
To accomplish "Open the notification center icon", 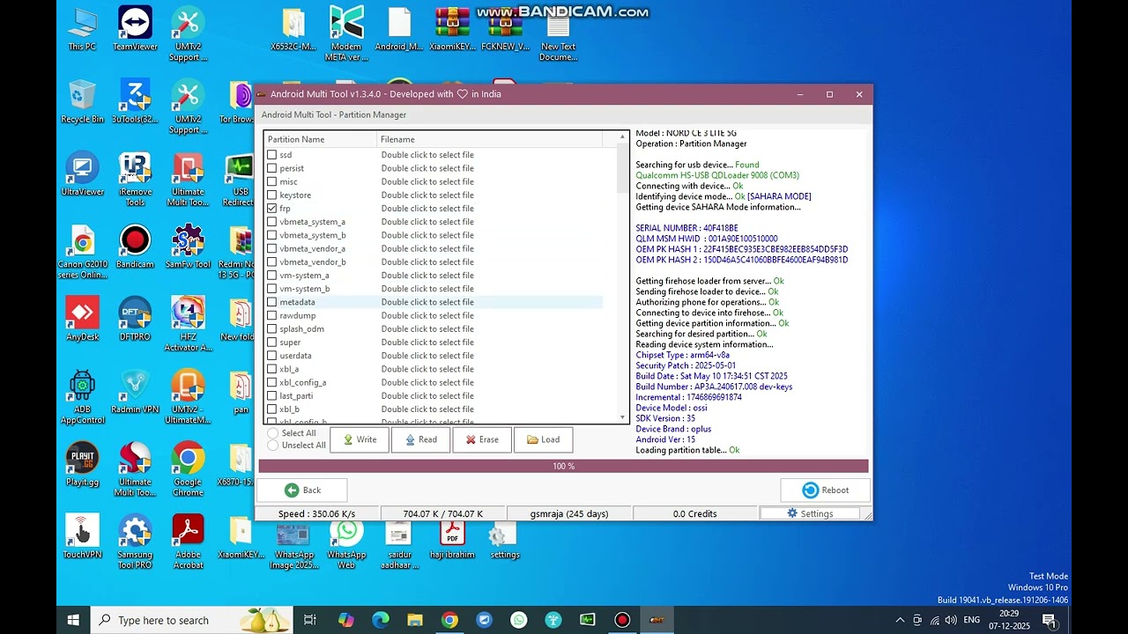I will coord(1050,620).
